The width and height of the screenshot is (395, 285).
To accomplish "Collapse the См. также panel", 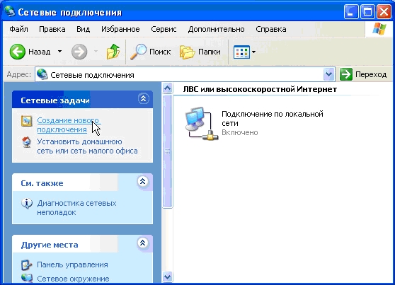I will click(x=142, y=181).
